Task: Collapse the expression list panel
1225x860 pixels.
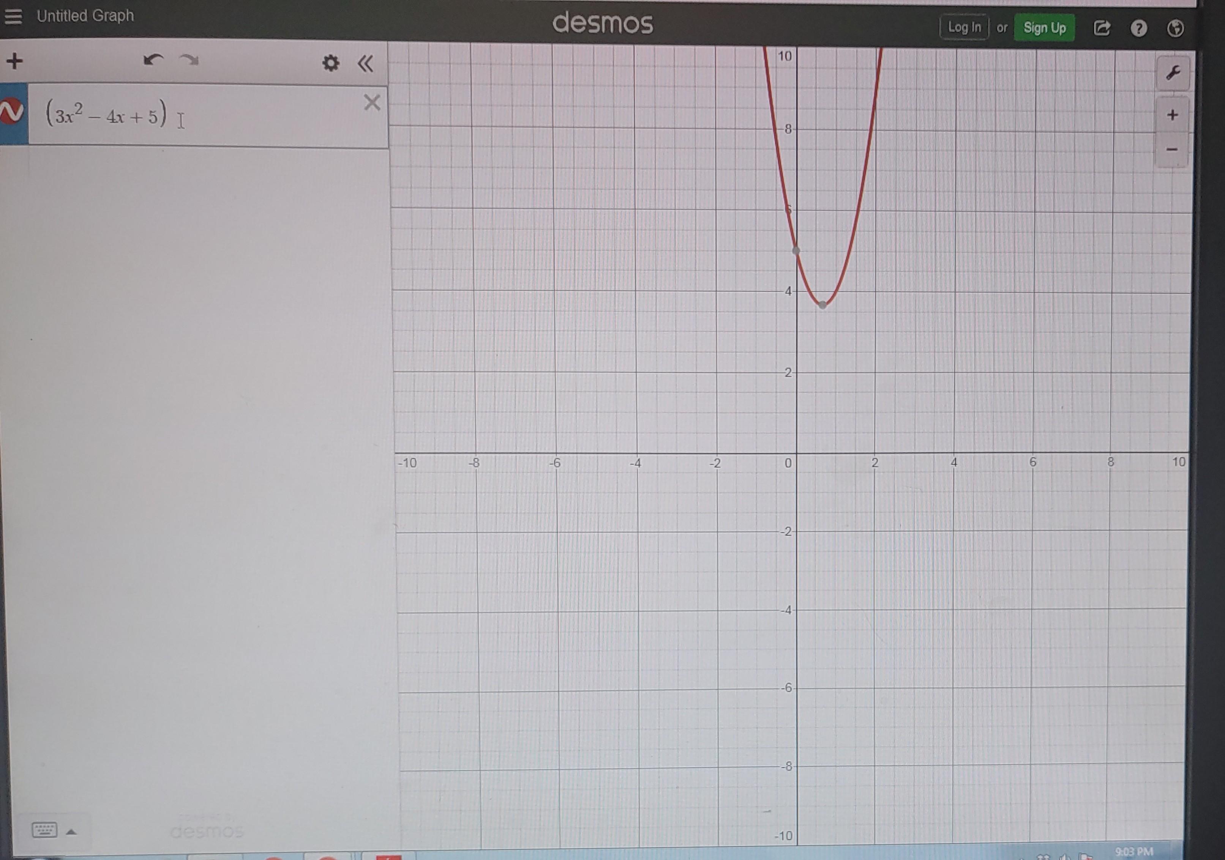Action: click(365, 63)
